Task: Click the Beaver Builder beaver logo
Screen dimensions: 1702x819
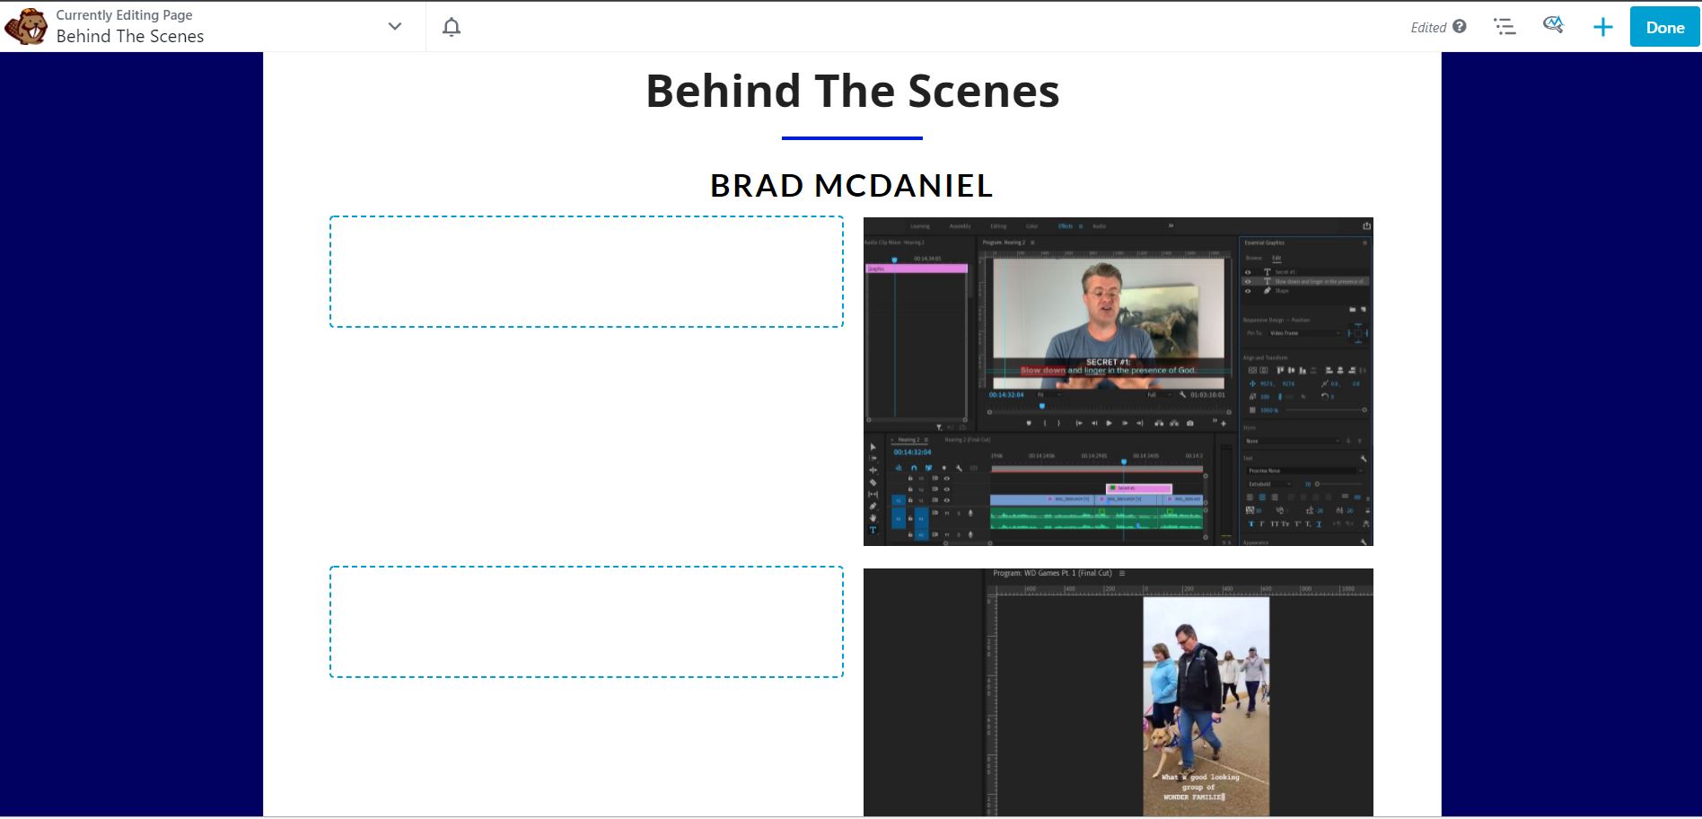Action: 26,27
